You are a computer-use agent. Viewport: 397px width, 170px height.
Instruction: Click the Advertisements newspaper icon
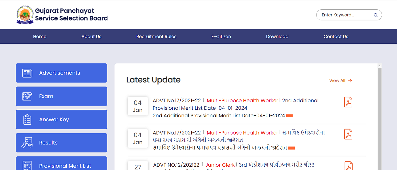click(27, 73)
